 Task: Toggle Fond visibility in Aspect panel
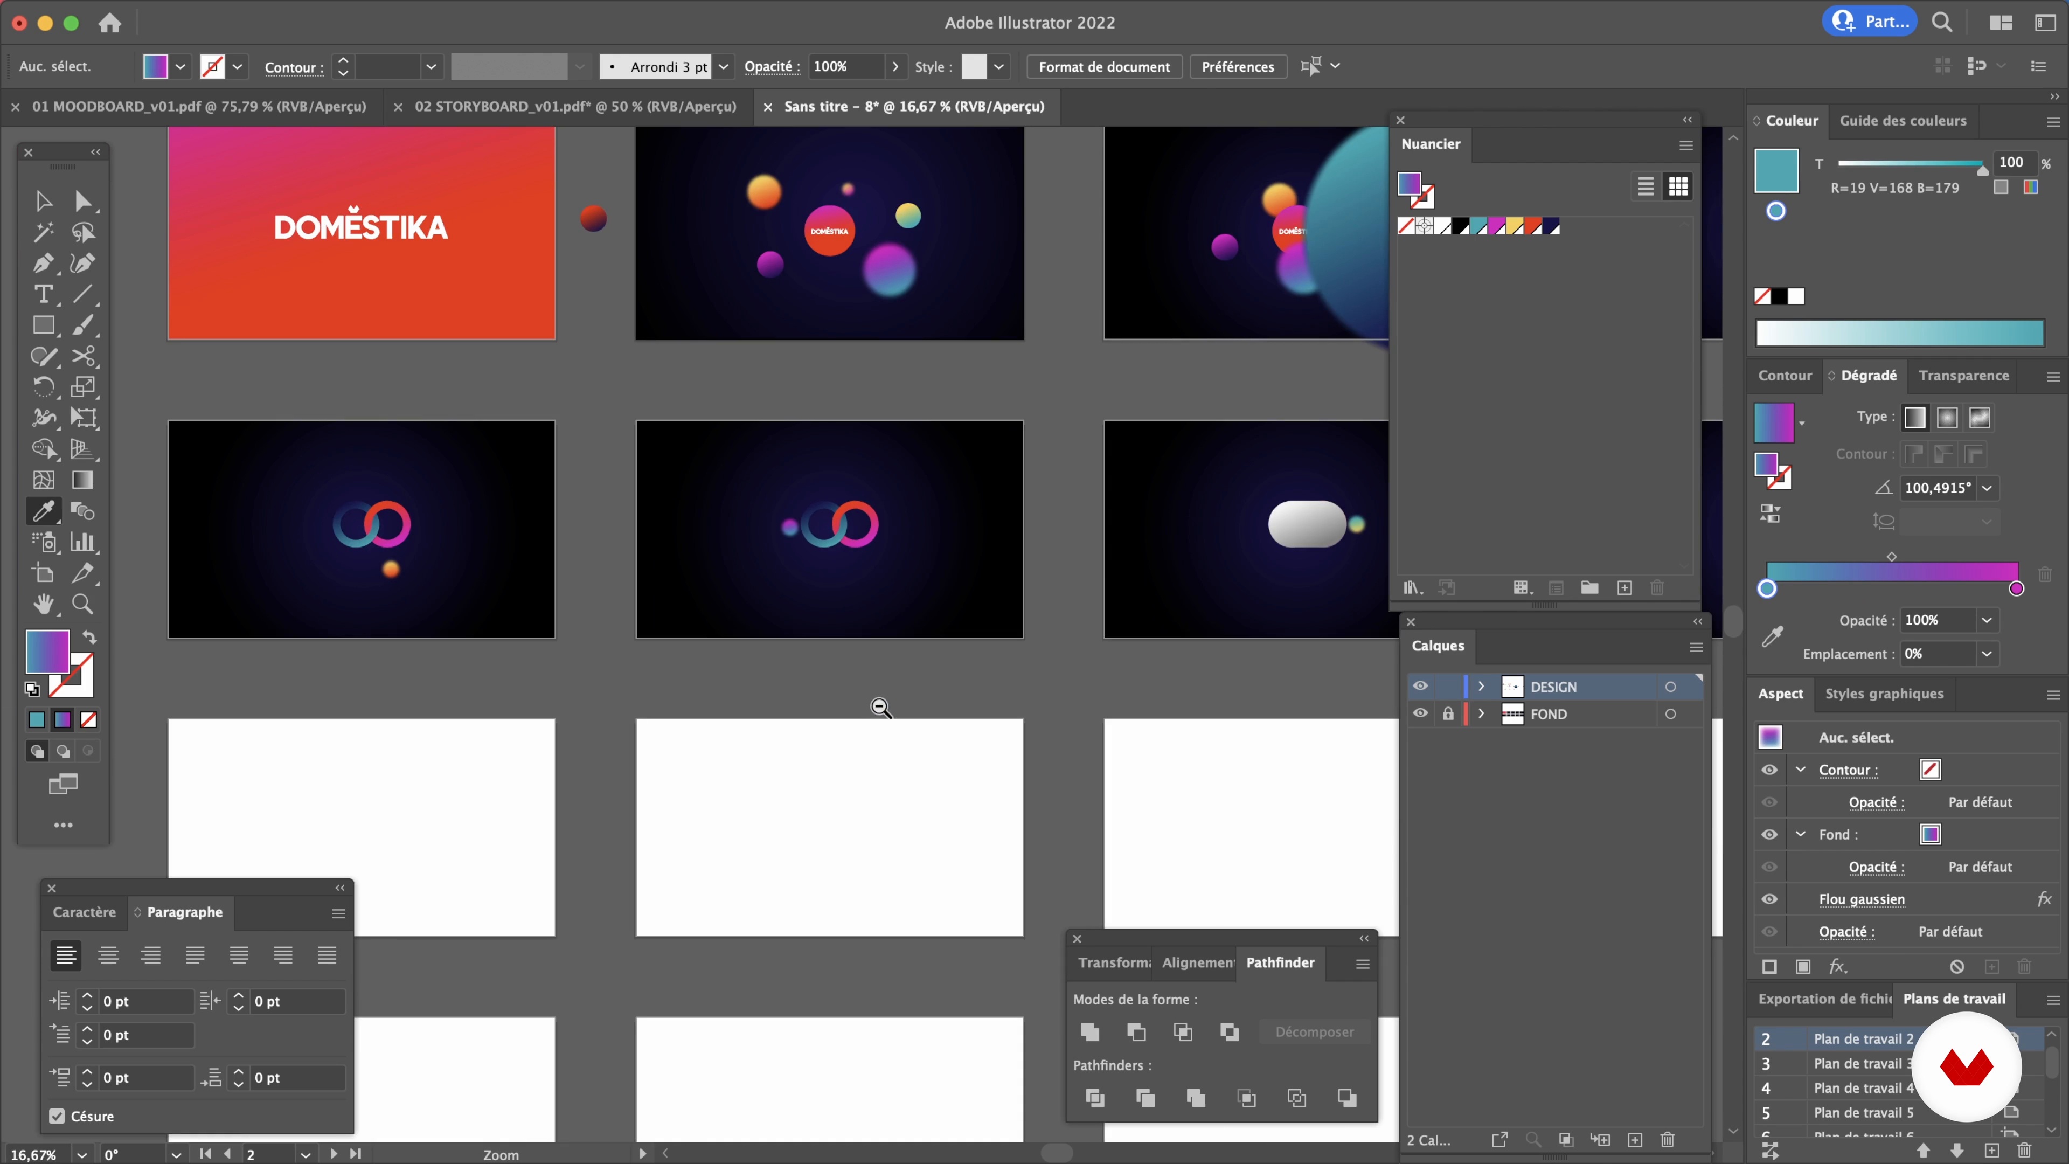click(1769, 835)
